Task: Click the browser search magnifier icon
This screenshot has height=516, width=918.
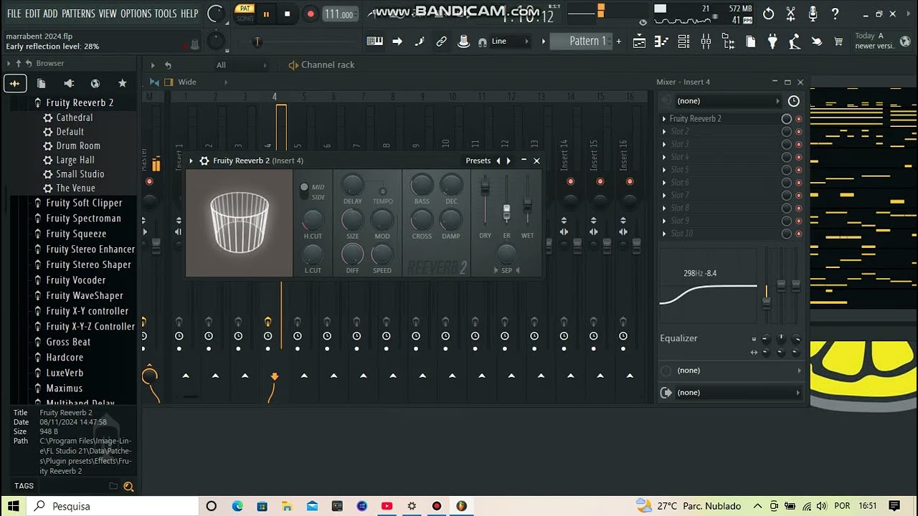Action: tap(128, 486)
